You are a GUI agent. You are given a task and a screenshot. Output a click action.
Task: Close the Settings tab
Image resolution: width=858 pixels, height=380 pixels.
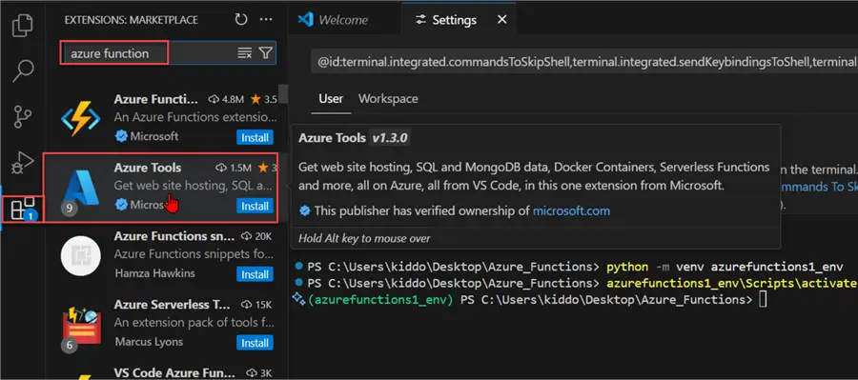(501, 20)
